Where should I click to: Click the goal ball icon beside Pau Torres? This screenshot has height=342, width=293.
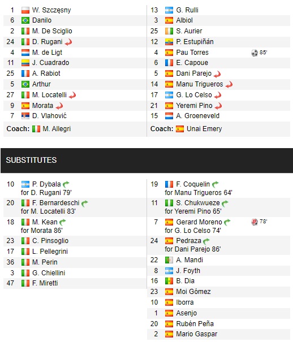pyautogui.click(x=255, y=53)
